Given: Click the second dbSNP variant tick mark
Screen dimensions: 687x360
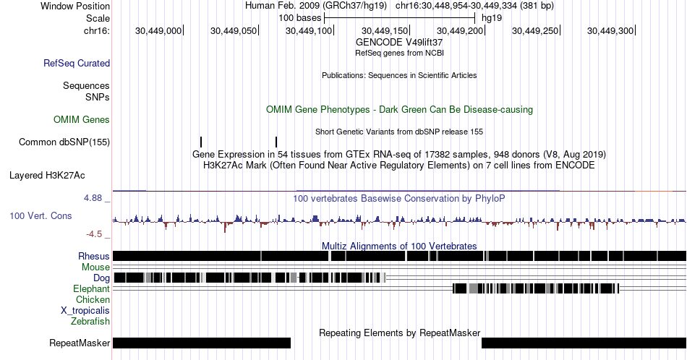Looking at the screenshot, I should tap(276, 142).
